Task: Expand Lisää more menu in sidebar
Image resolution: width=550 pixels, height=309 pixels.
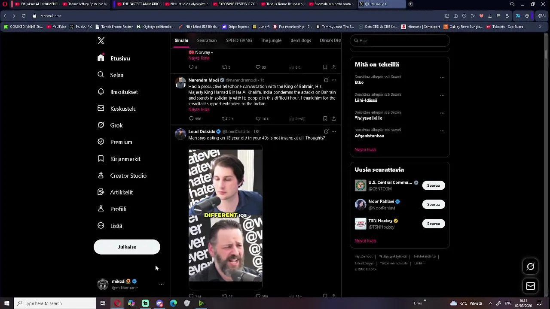Action: pos(110,226)
